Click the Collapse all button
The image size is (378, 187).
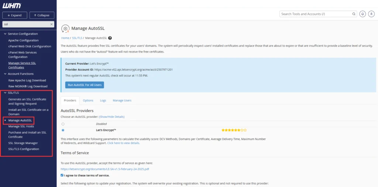(42, 15)
